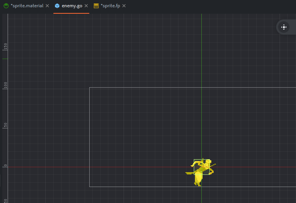Click the 50 mark above zero on the ruler

point(5,125)
